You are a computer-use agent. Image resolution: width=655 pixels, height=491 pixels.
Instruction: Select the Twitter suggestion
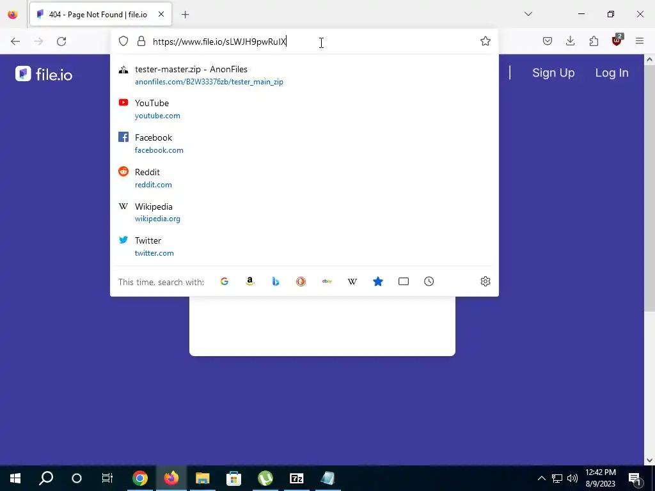pos(304,246)
